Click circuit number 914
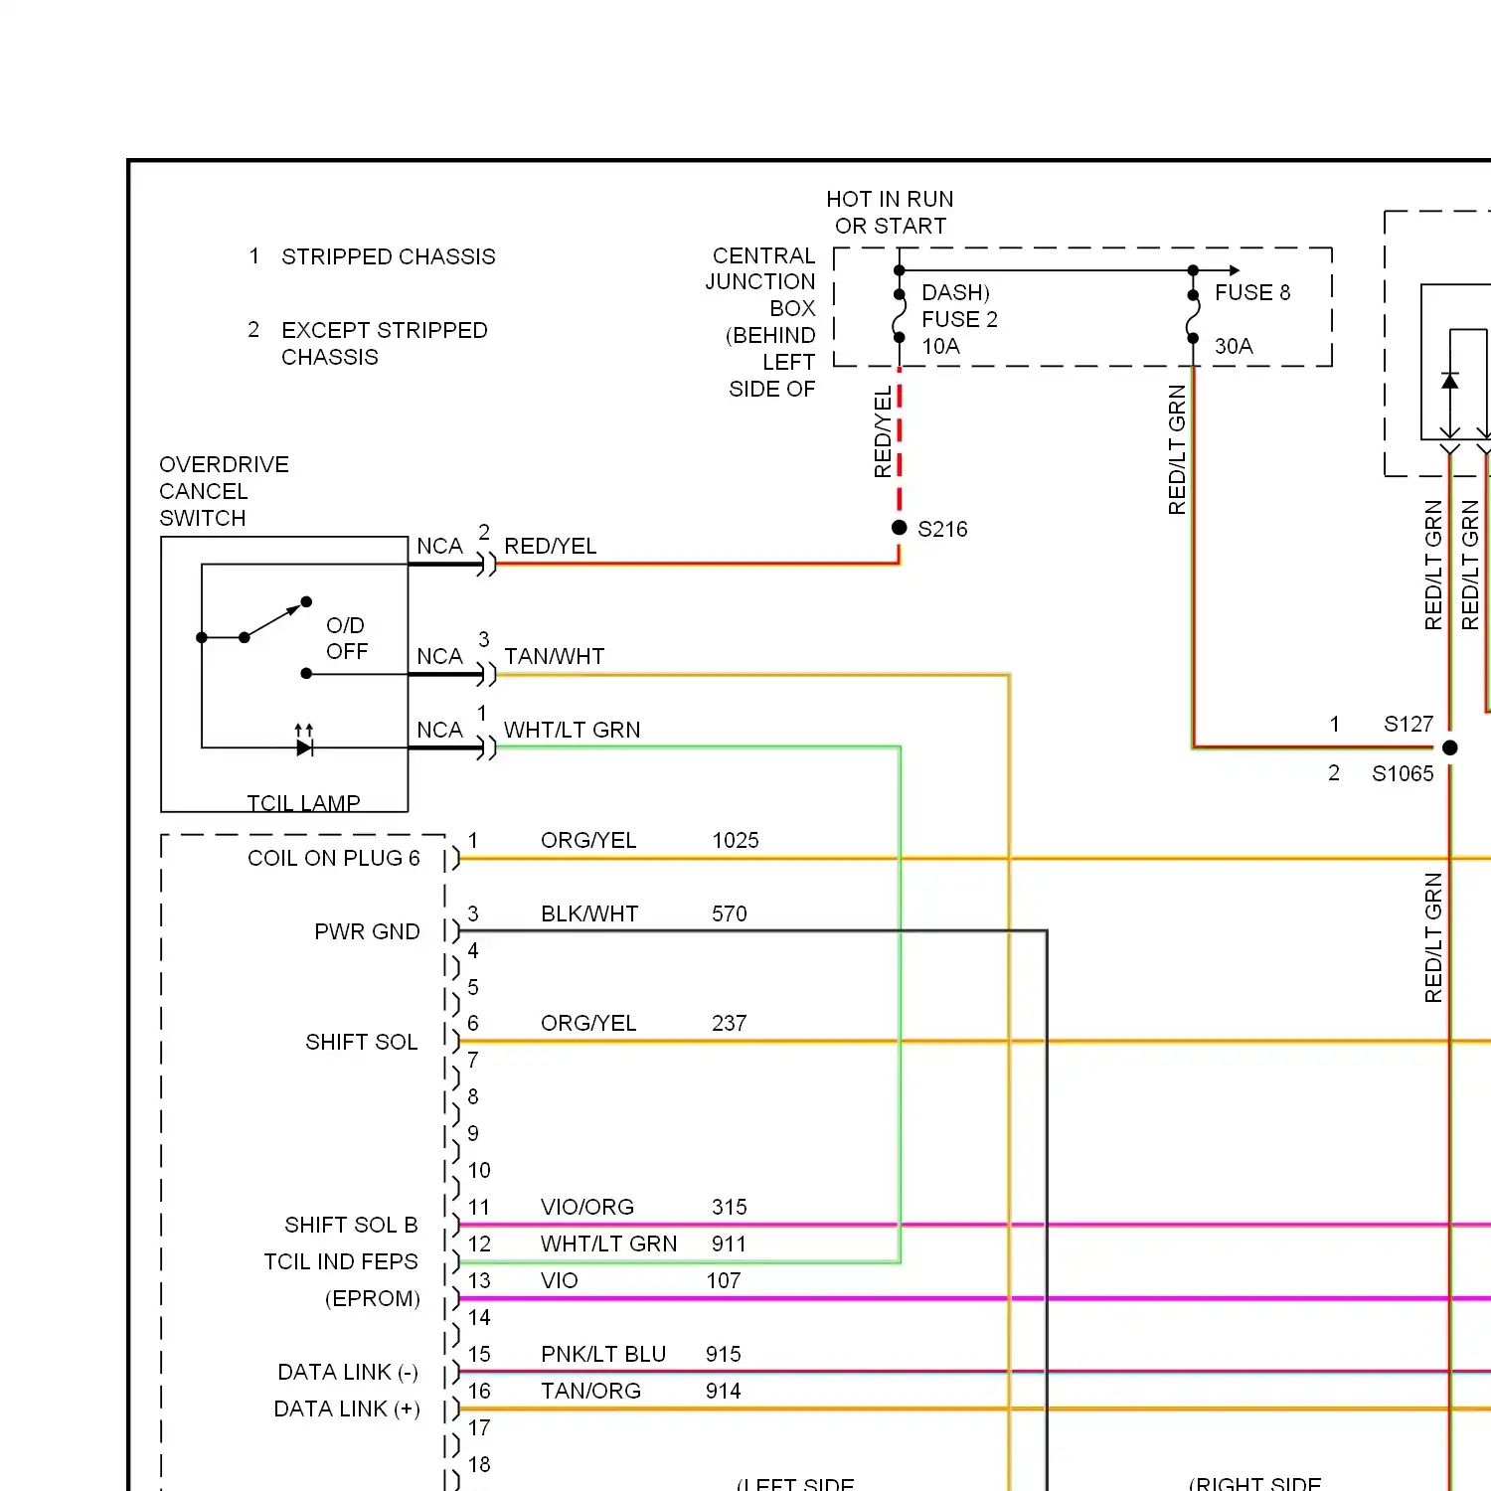The width and height of the screenshot is (1491, 1491). [x=724, y=1391]
